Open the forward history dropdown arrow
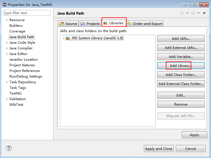This screenshot has width=211, height=158. 199,13
